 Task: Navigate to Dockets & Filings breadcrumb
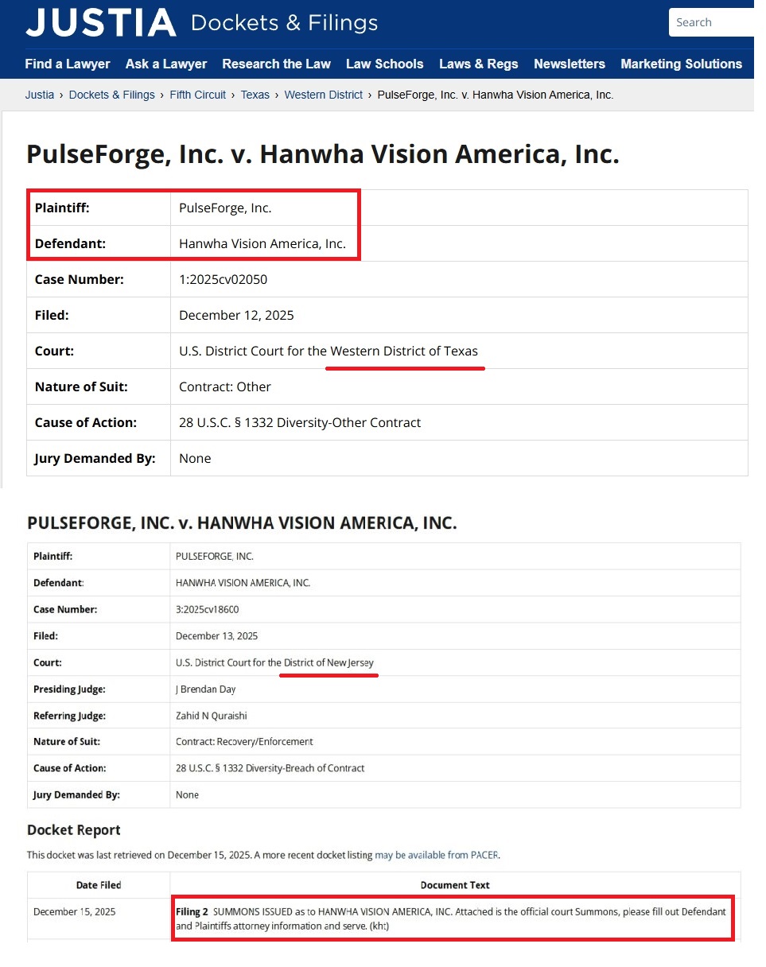click(x=111, y=95)
